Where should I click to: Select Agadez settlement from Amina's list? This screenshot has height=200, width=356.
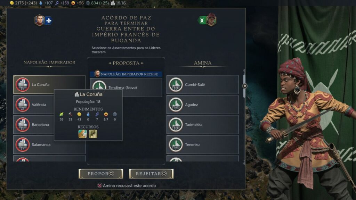pyautogui.click(x=203, y=105)
